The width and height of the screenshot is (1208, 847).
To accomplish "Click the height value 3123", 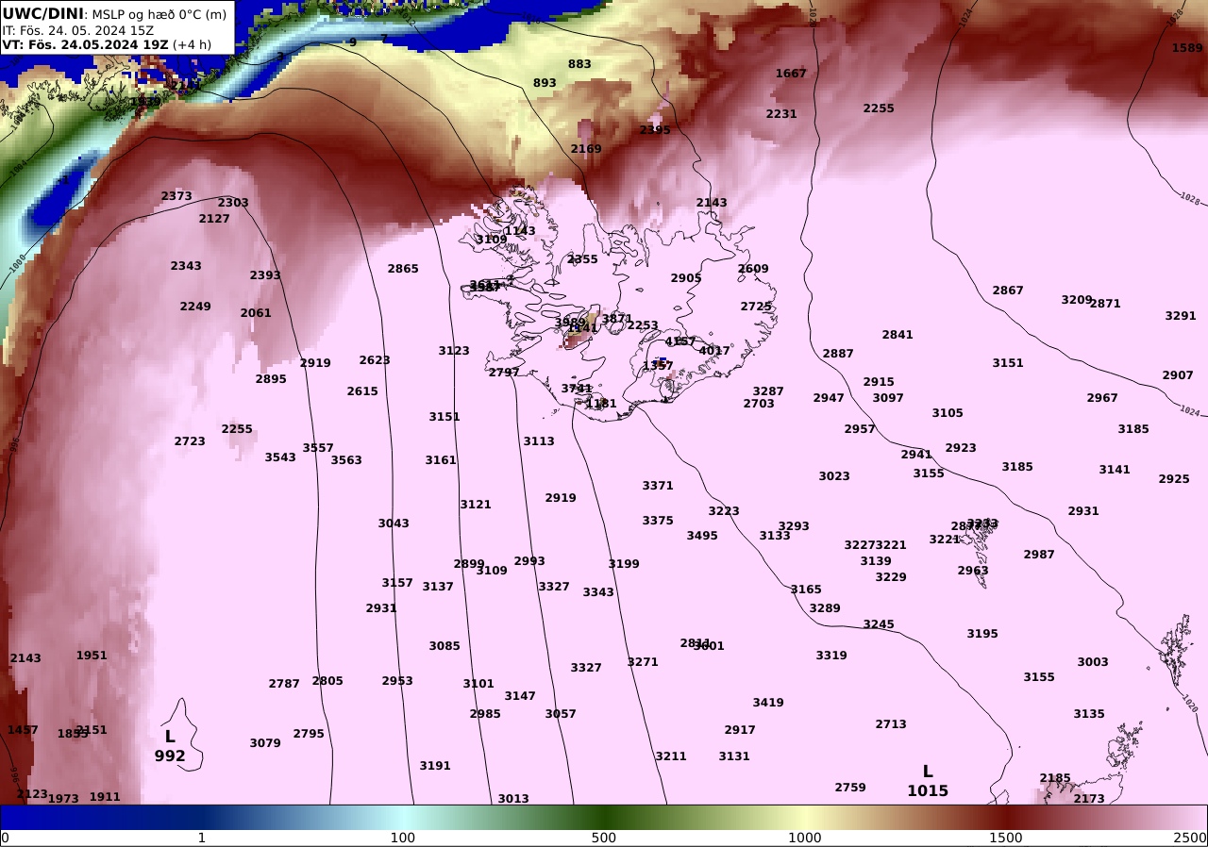I will point(454,351).
